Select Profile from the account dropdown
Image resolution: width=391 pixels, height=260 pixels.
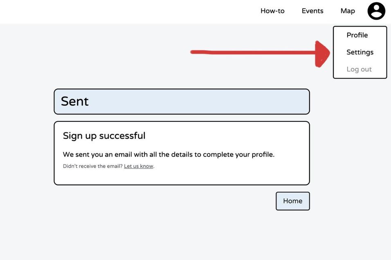(357, 35)
